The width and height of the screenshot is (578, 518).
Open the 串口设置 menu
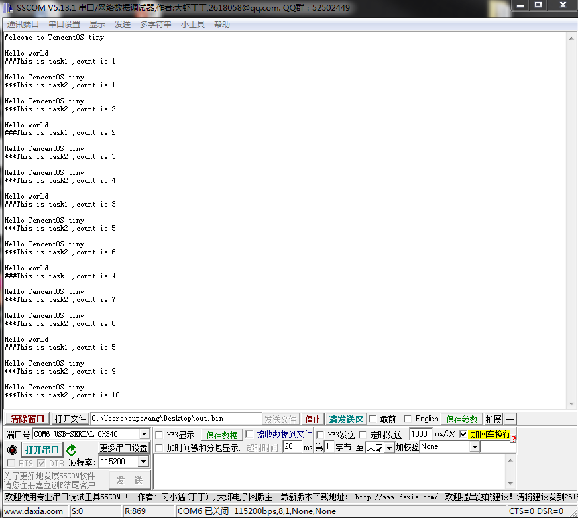coord(64,25)
